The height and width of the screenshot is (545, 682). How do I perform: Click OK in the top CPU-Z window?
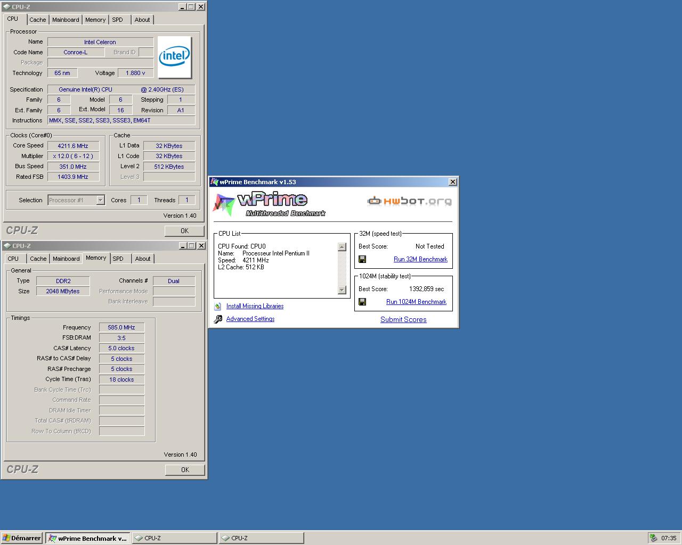pos(184,230)
